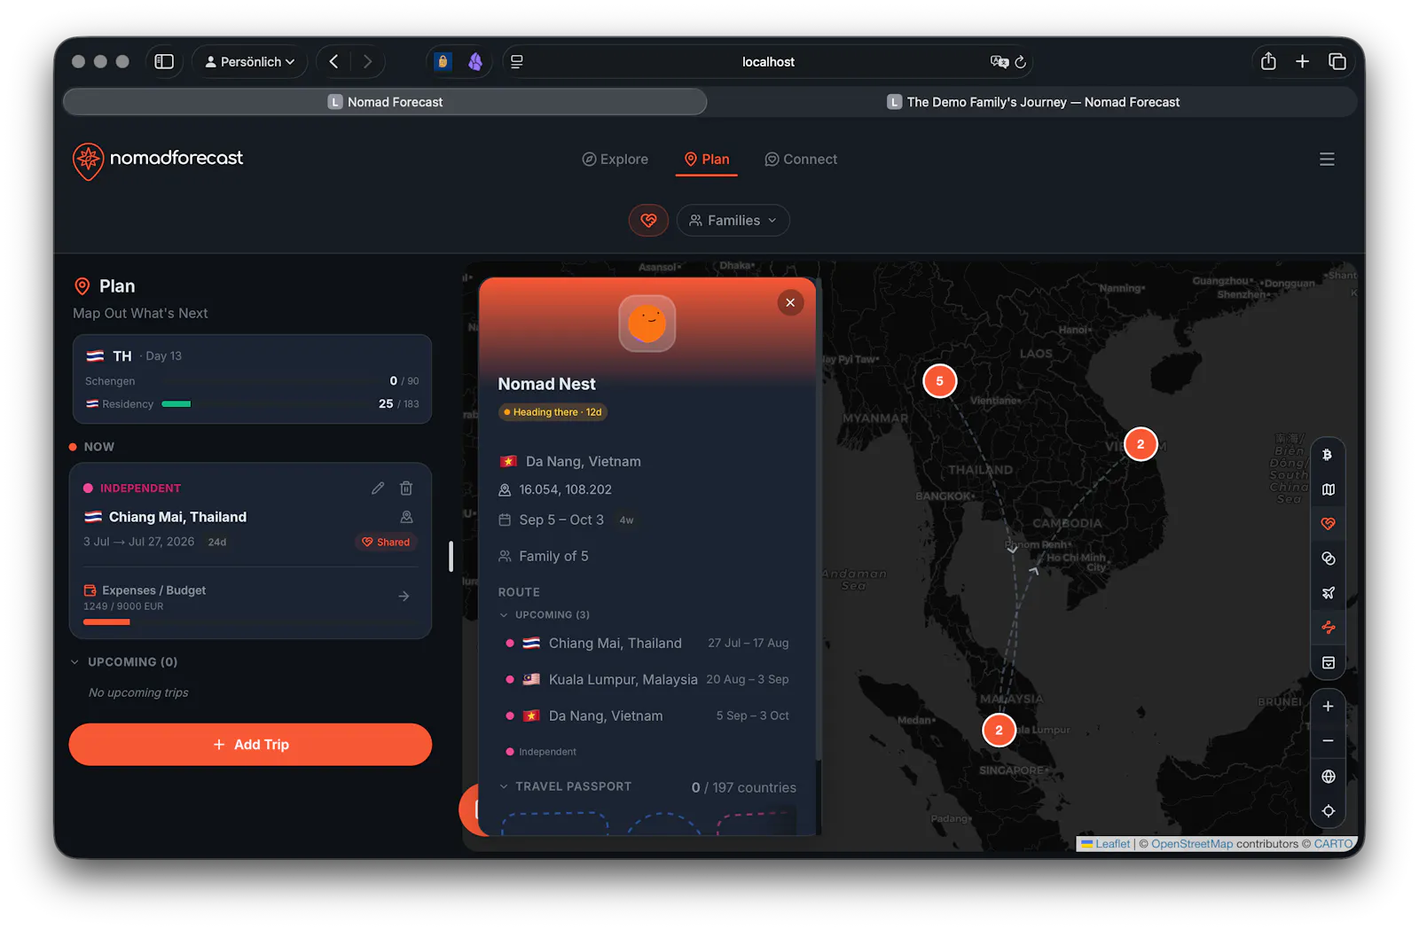Viewport: 1419px width, 930px height.
Task: Toggle the Safari sidebar
Action: click(164, 62)
